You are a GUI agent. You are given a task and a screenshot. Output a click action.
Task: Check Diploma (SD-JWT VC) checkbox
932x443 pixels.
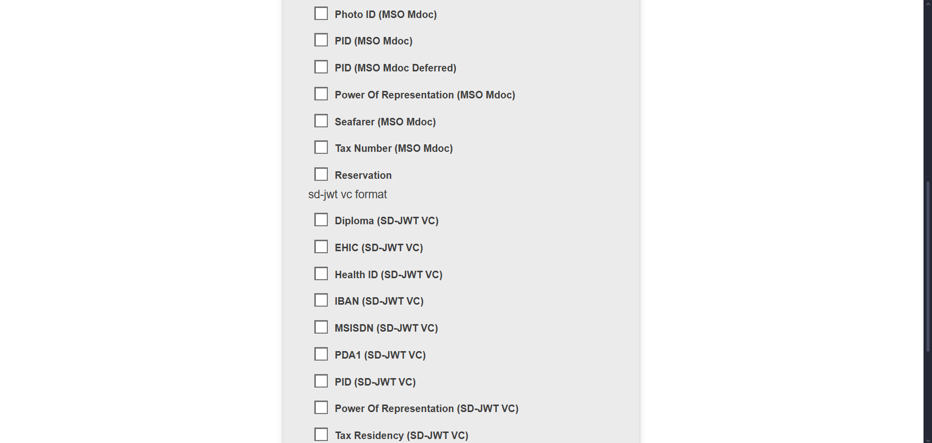(x=321, y=220)
